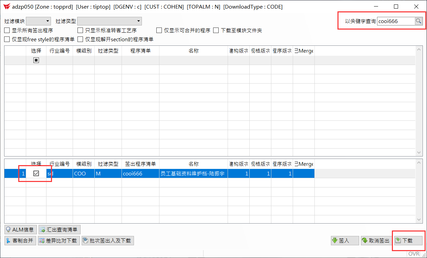Screen dimensions: 427x258
Task: Click 过滤类型 header in lower grid
Action: (108, 164)
